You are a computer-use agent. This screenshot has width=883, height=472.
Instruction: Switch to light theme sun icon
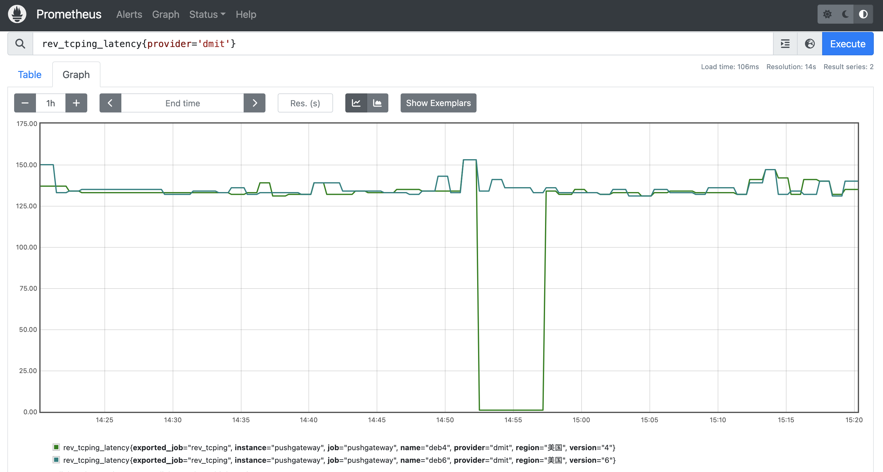point(827,14)
